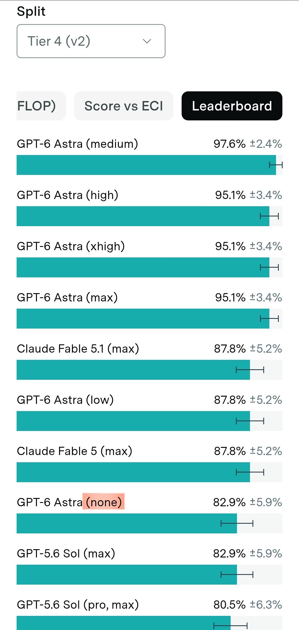Screen dimensions: 299x630
Task: Click the highlighted (none) text in GPT-6 Astra
Action: 104,502
